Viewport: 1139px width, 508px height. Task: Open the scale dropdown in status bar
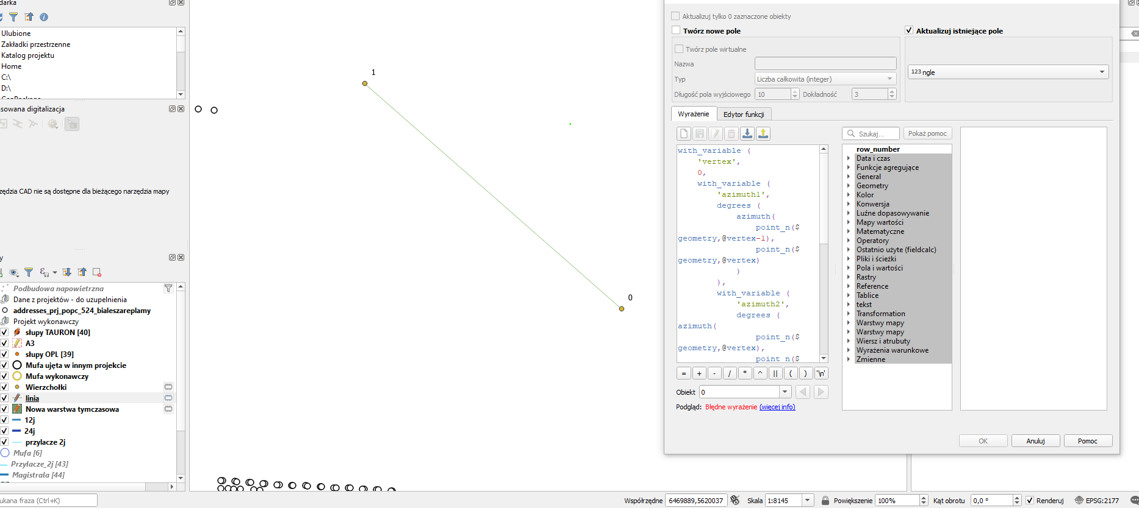[x=808, y=501]
